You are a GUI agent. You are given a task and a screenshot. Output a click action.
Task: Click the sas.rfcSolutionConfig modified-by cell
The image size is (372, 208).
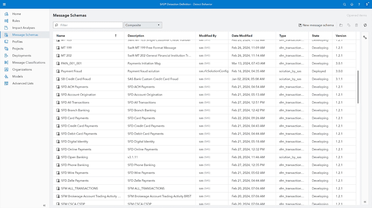click(214, 71)
